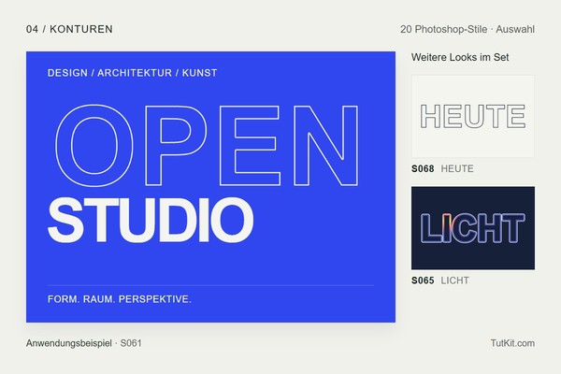Click 'Anwendungsbeispiel · S061' footer text
561x374 pixels.
click(x=84, y=343)
